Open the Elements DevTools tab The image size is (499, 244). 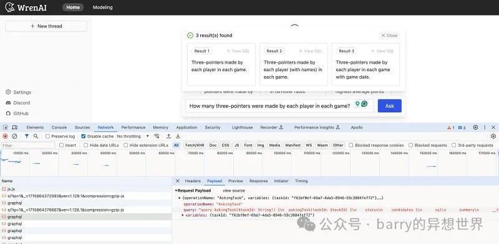coord(35,127)
